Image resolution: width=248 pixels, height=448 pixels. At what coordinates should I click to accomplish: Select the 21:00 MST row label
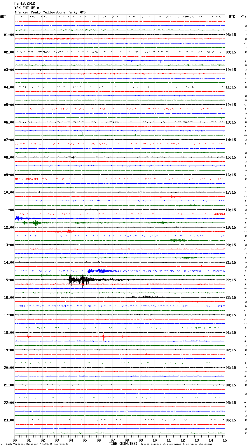coord(9,385)
